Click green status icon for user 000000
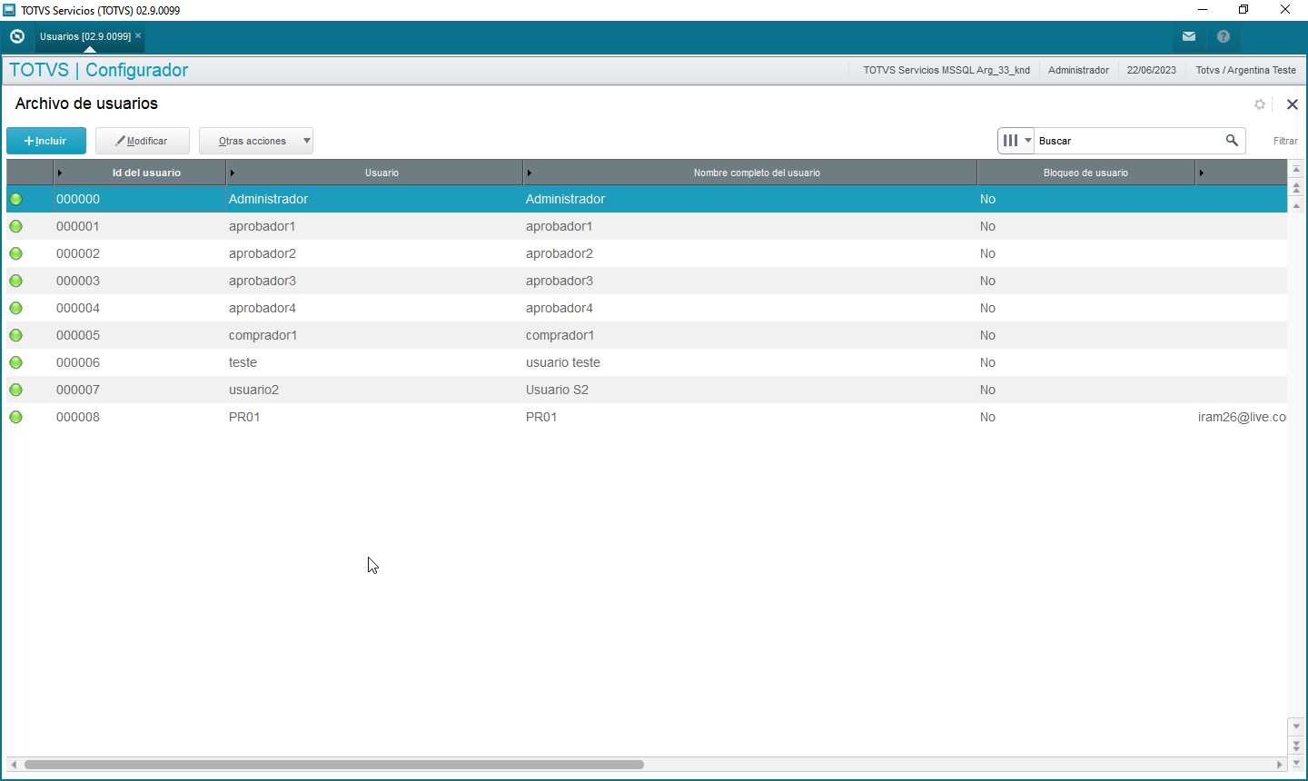This screenshot has width=1308, height=781. [15, 199]
